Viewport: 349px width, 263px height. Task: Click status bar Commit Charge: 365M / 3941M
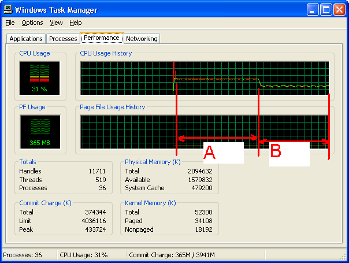click(x=172, y=255)
